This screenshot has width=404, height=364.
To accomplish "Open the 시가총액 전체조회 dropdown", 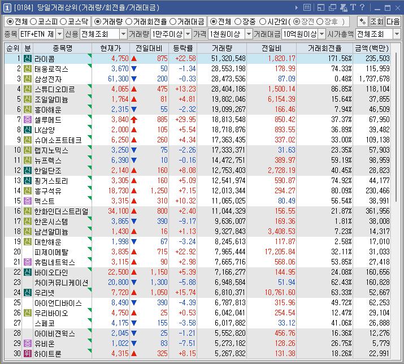I will [x=397, y=34].
